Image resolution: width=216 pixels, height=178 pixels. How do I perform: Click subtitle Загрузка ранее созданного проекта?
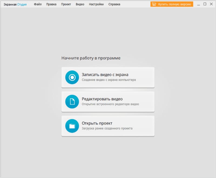pos(107,128)
